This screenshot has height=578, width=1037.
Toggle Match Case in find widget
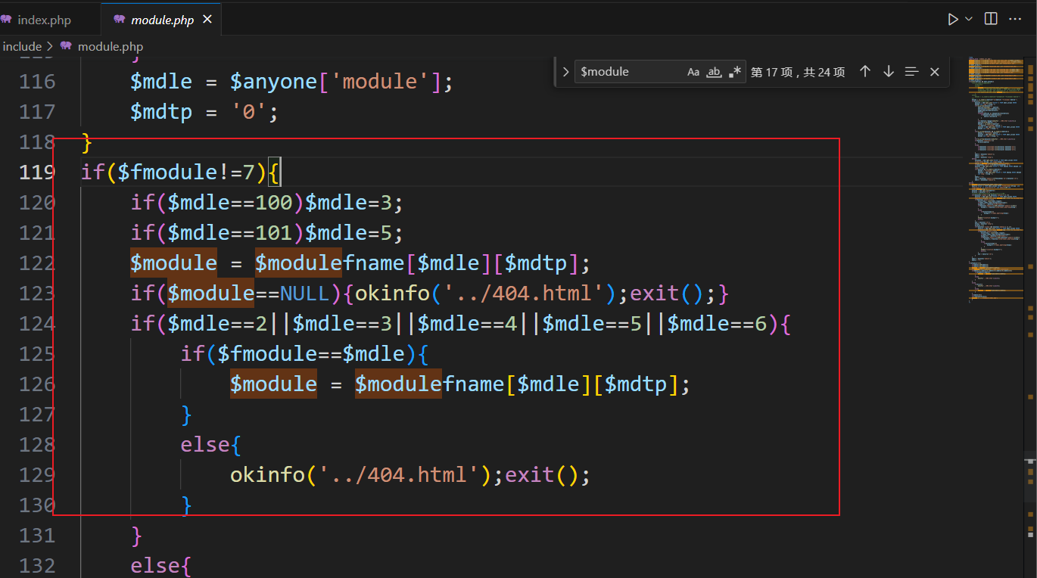point(693,72)
